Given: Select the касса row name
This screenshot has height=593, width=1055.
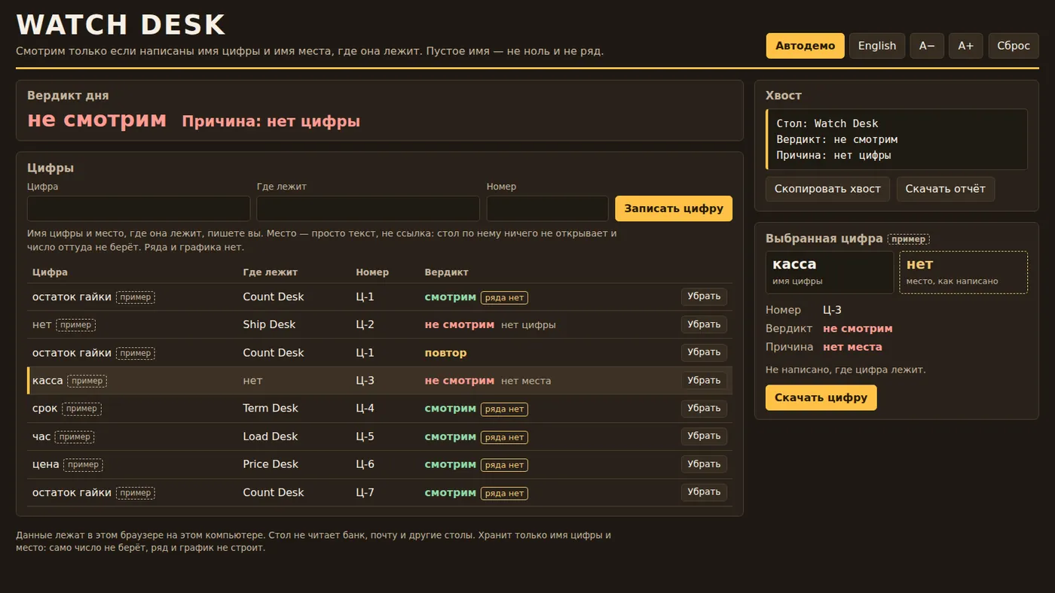Looking at the screenshot, I should [47, 381].
